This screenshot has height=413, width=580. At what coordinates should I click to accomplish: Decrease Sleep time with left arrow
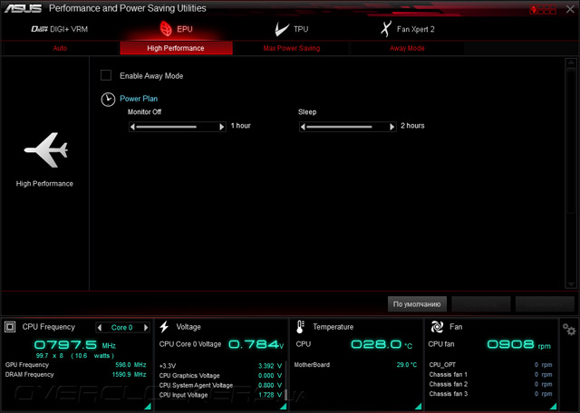pos(303,127)
